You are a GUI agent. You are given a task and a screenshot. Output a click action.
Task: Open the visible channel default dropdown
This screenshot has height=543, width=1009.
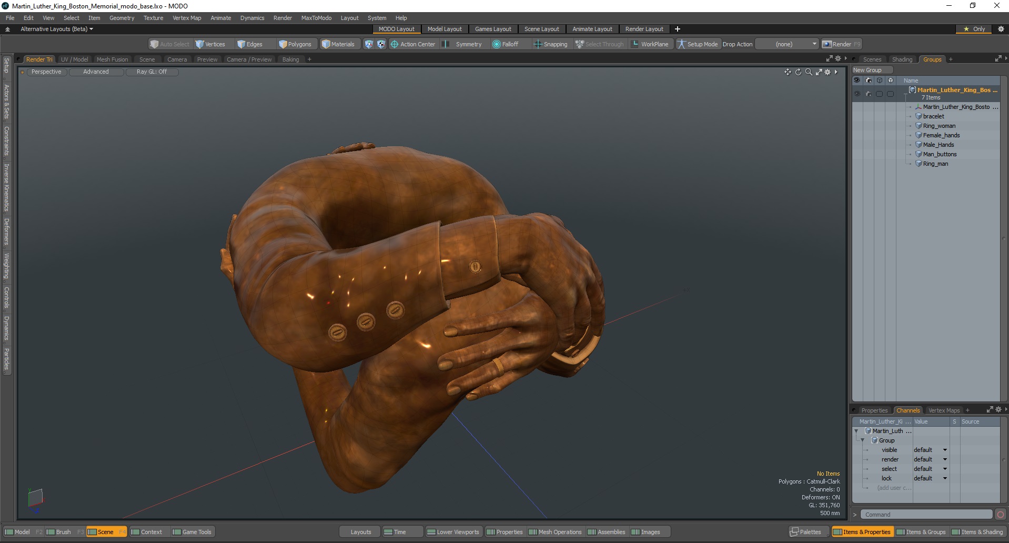pos(930,450)
